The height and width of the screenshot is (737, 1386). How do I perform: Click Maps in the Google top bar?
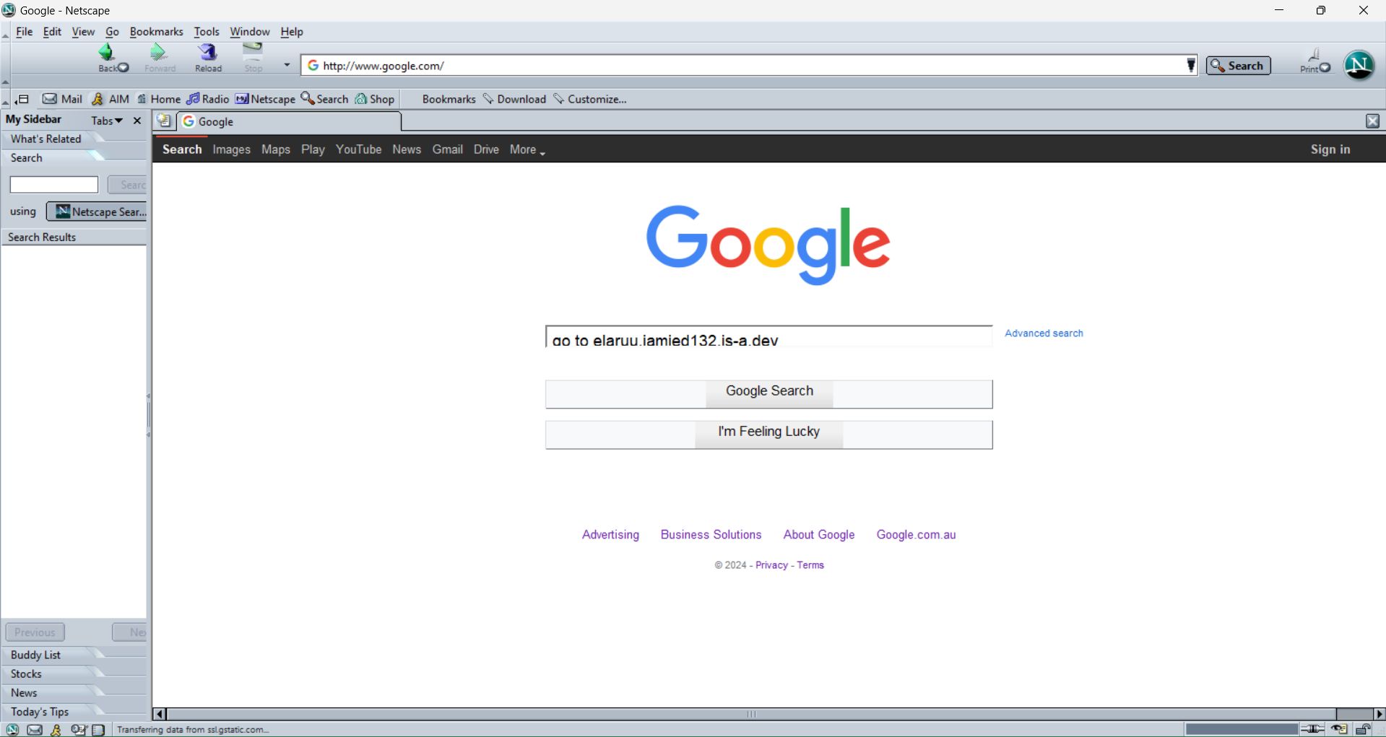(276, 149)
